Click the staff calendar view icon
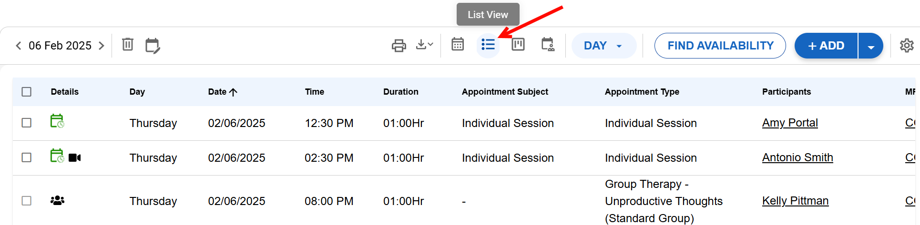 pos(548,45)
